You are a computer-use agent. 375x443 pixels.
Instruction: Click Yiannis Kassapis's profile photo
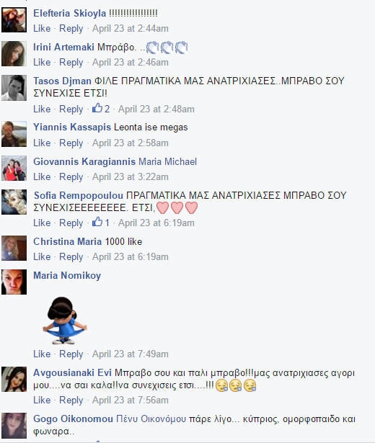tap(14, 134)
